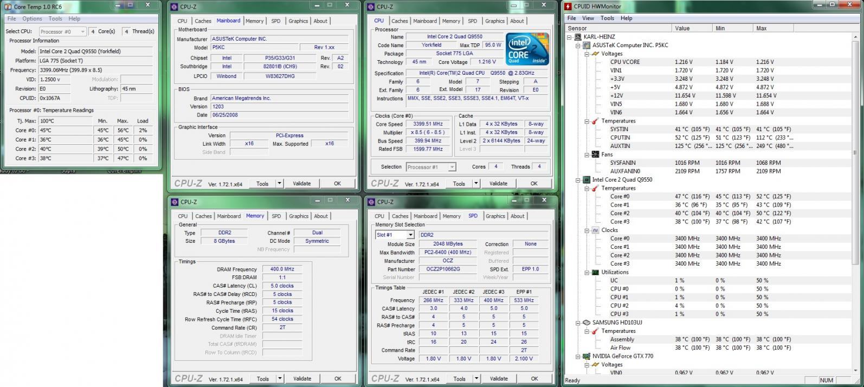The height and width of the screenshot is (387, 864).
Task: Switch to Graphics tab in CPU-Z Memory timings window
Action: (299, 216)
